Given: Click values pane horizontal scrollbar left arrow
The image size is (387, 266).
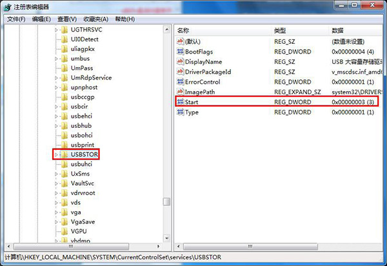Looking at the screenshot, I should [x=179, y=246].
